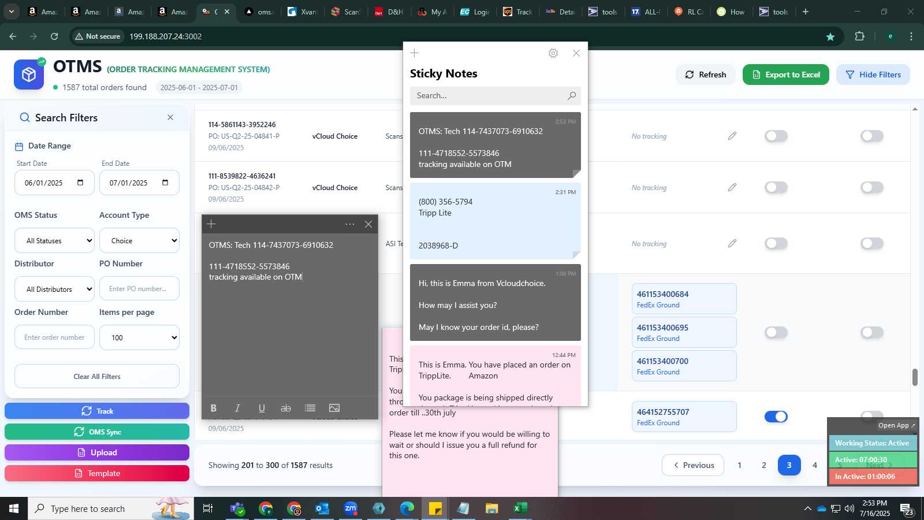924x520 pixels.
Task: Toggle bold in the sticky note editor
Action: pos(214,408)
